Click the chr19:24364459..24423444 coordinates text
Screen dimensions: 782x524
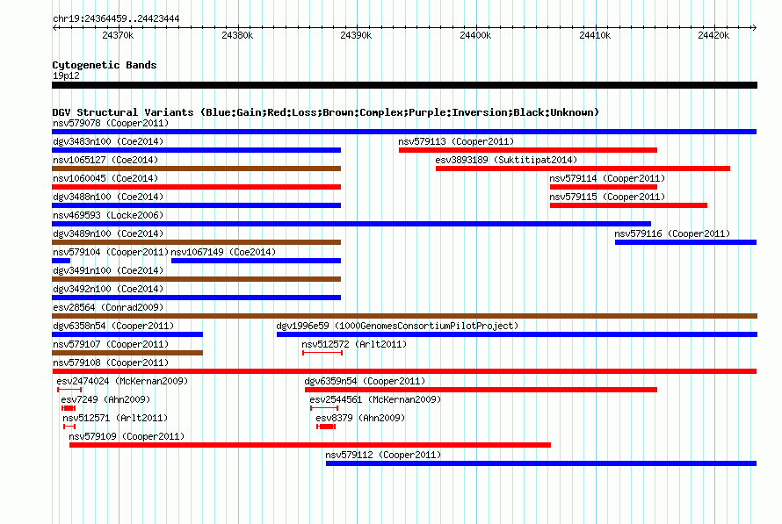pyautogui.click(x=116, y=18)
